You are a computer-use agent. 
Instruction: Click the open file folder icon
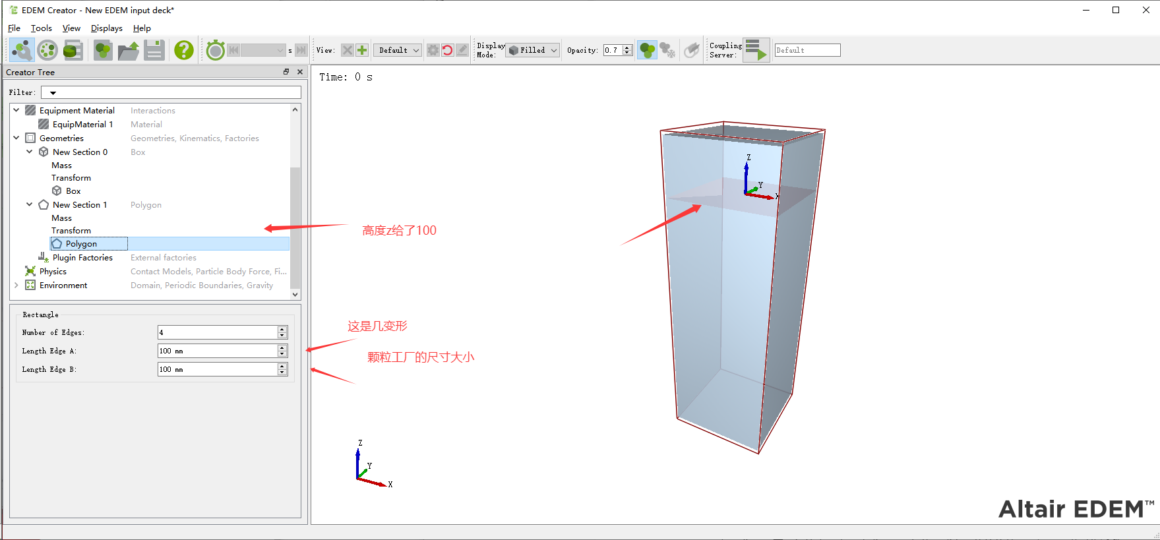pyautogui.click(x=129, y=50)
